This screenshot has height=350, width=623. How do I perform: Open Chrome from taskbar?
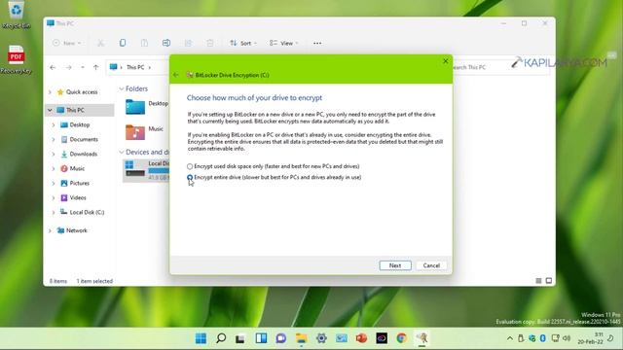(x=401, y=338)
